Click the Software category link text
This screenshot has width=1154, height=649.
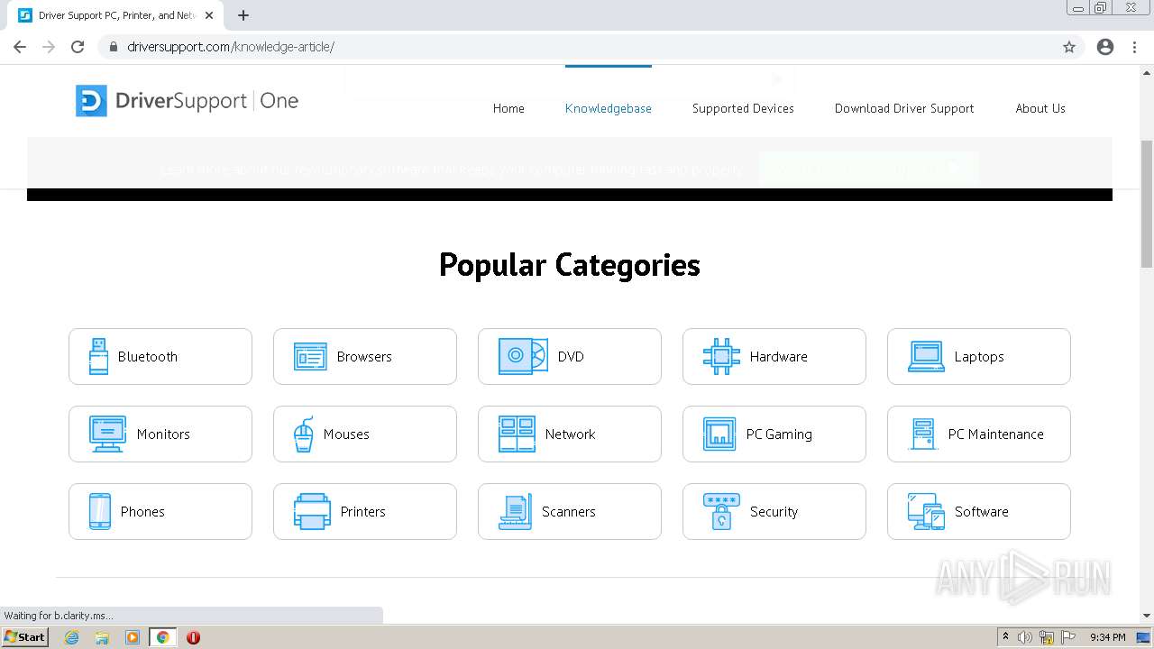[982, 512]
